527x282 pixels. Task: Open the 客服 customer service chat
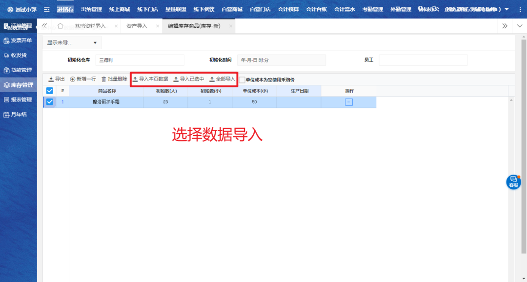click(513, 181)
